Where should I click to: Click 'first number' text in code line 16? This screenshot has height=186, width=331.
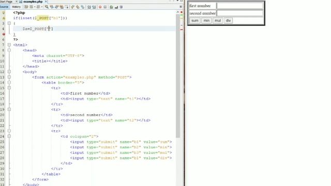[x=84, y=94]
